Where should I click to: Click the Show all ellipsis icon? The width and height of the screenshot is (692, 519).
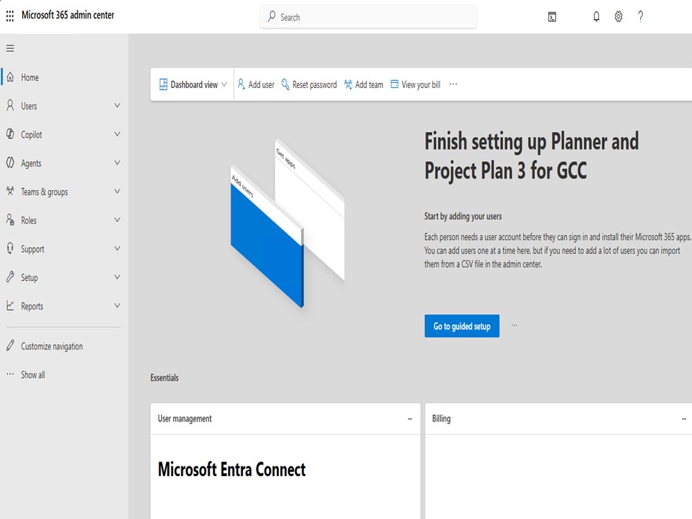tap(10, 374)
